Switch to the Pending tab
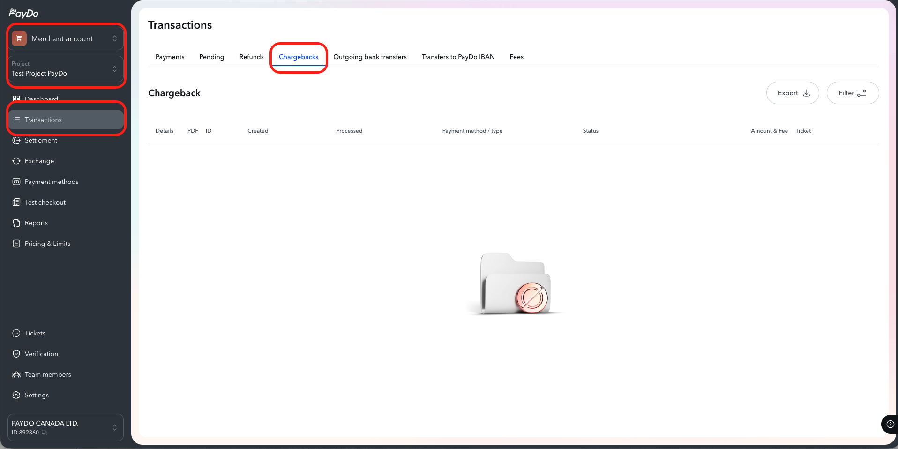 [x=212, y=57]
